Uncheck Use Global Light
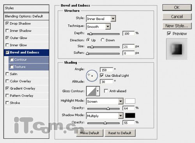The image size is (195, 143). pos(102,76)
